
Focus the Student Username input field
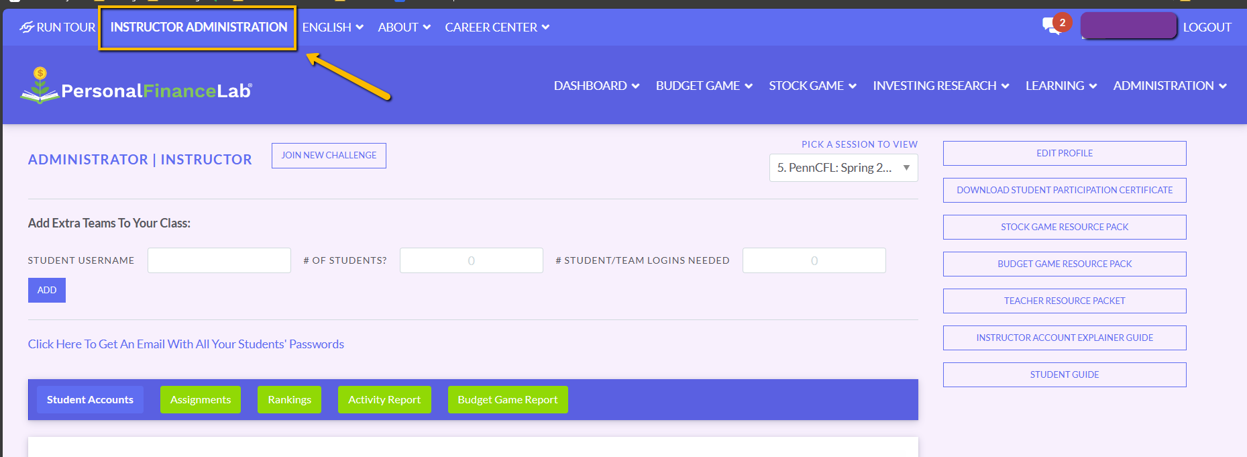219,260
